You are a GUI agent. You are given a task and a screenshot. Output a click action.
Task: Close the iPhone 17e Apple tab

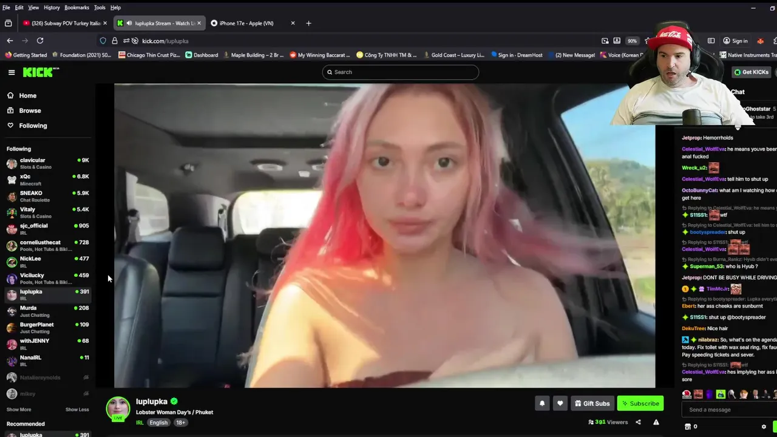(x=293, y=23)
